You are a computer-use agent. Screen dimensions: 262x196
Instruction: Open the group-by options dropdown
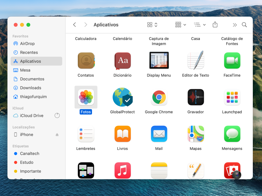pyautogui.click(x=181, y=25)
